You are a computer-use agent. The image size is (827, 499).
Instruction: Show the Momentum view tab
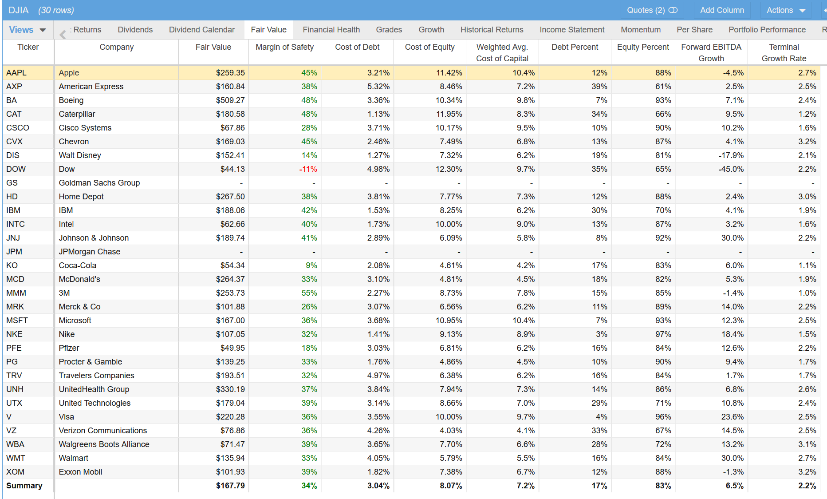coord(640,30)
